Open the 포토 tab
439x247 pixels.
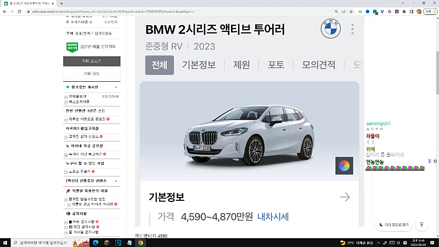(x=276, y=65)
